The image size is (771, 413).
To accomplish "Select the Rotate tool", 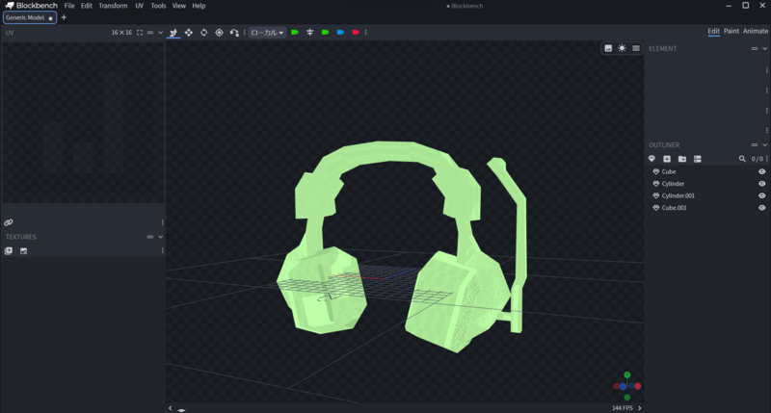I will coord(203,33).
